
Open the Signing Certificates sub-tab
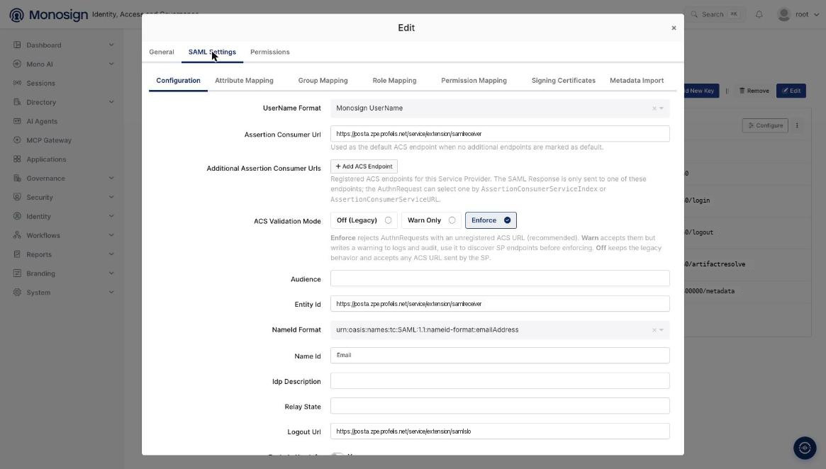[x=563, y=81]
